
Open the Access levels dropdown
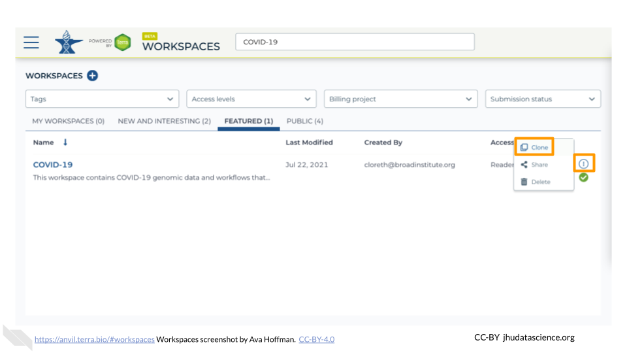tap(251, 99)
